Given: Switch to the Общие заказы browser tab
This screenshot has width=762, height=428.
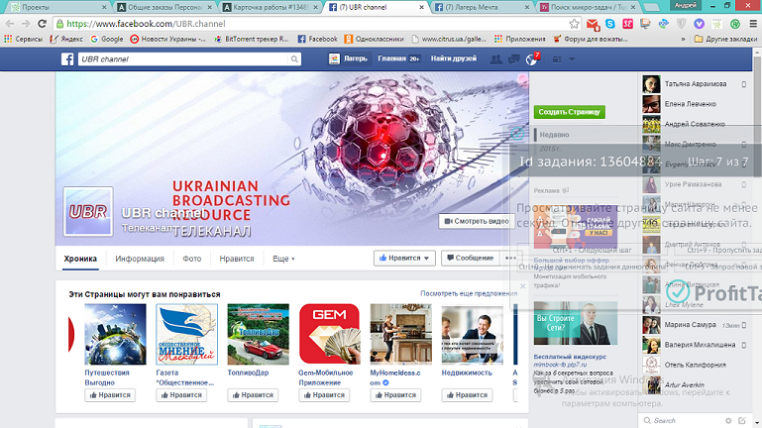Looking at the screenshot, I should (164, 7).
